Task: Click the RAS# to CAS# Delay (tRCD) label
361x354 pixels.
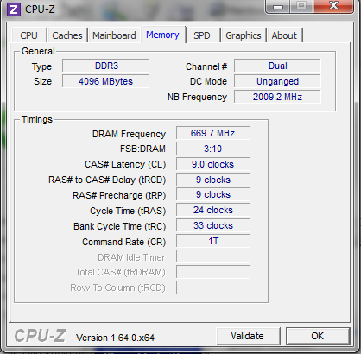Action: pos(107,180)
